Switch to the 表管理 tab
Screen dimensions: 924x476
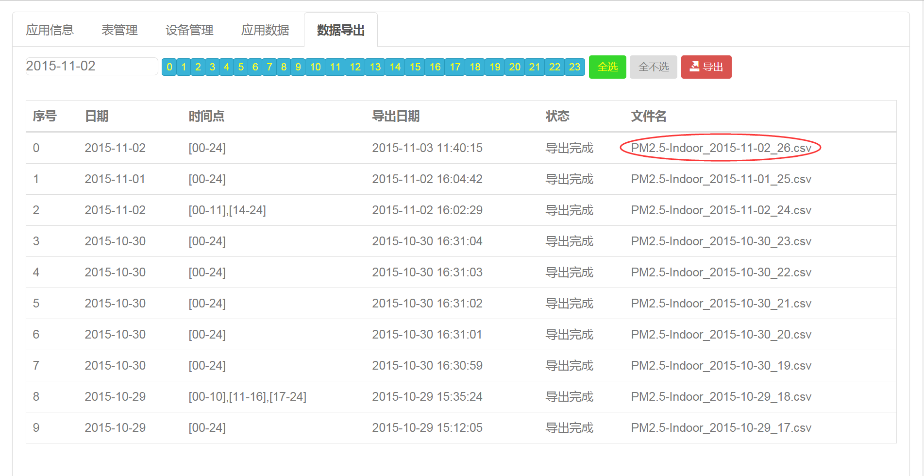coord(119,30)
